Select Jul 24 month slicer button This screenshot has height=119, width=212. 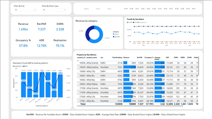[x=109, y=9]
